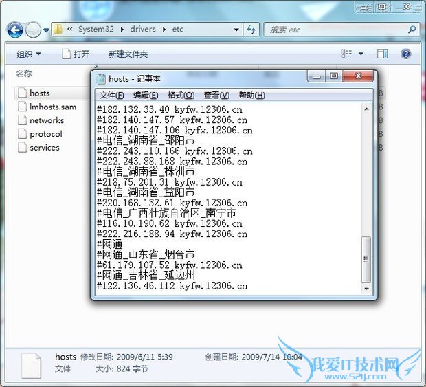Click the protocol file icon
The width and height of the screenshot is (426, 387).
(x=22, y=134)
